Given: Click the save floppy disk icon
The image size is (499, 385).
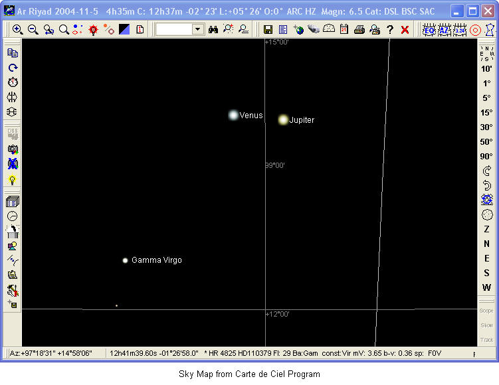Looking at the screenshot, I should (268, 30).
